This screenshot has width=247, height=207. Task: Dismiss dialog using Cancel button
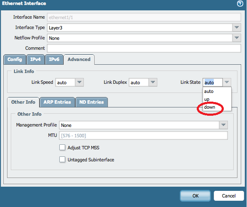coord(229,196)
